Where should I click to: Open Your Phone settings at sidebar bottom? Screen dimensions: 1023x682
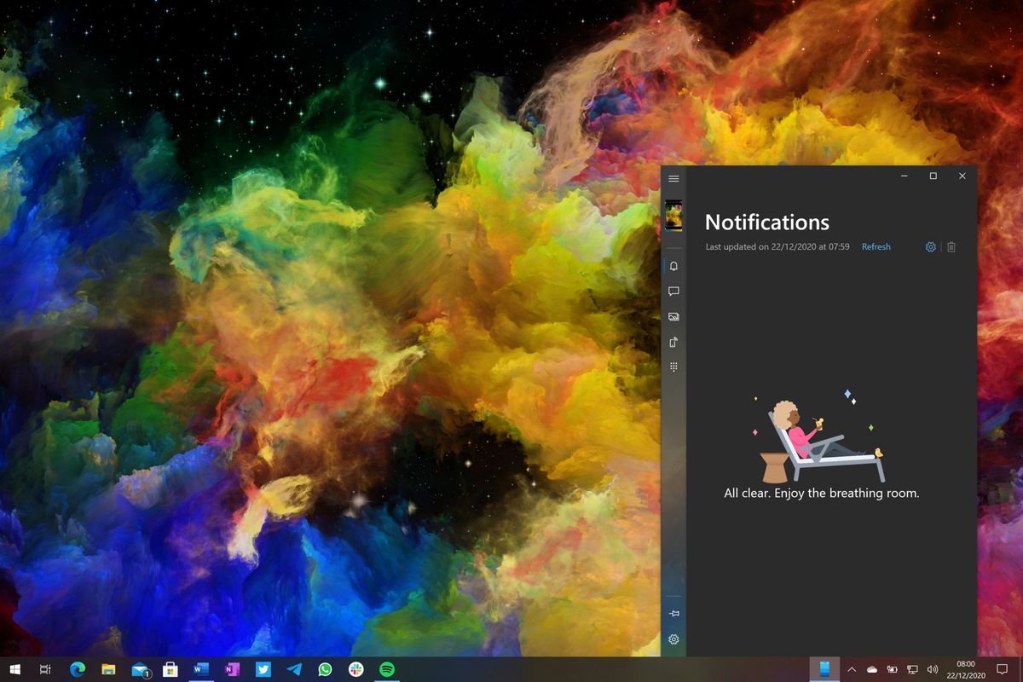tap(673, 639)
